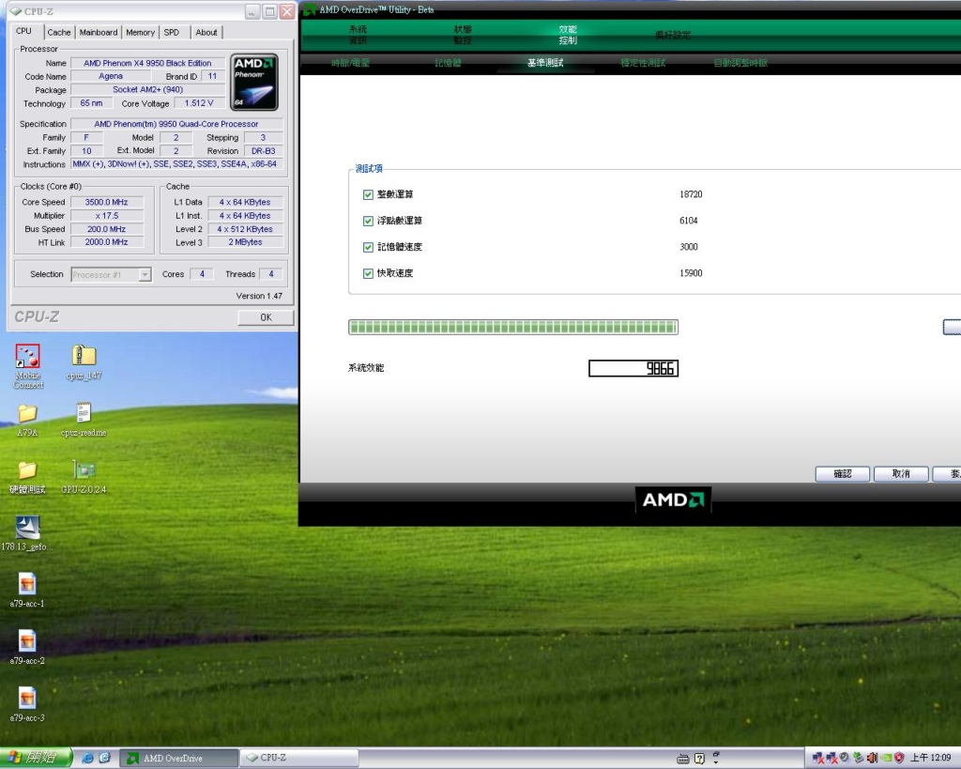Click the 取消 button in OverDrive
The width and height of the screenshot is (961, 769).
pos(901,474)
